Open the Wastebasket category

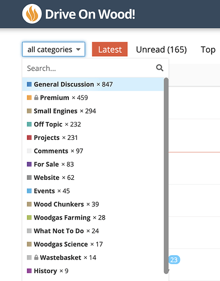[93, 257]
